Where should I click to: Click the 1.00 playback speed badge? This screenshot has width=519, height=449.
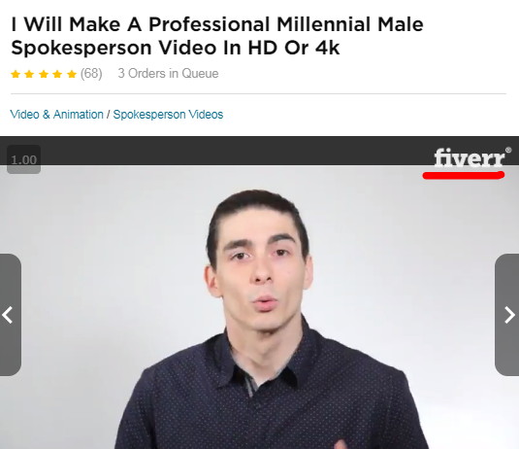click(24, 159)
